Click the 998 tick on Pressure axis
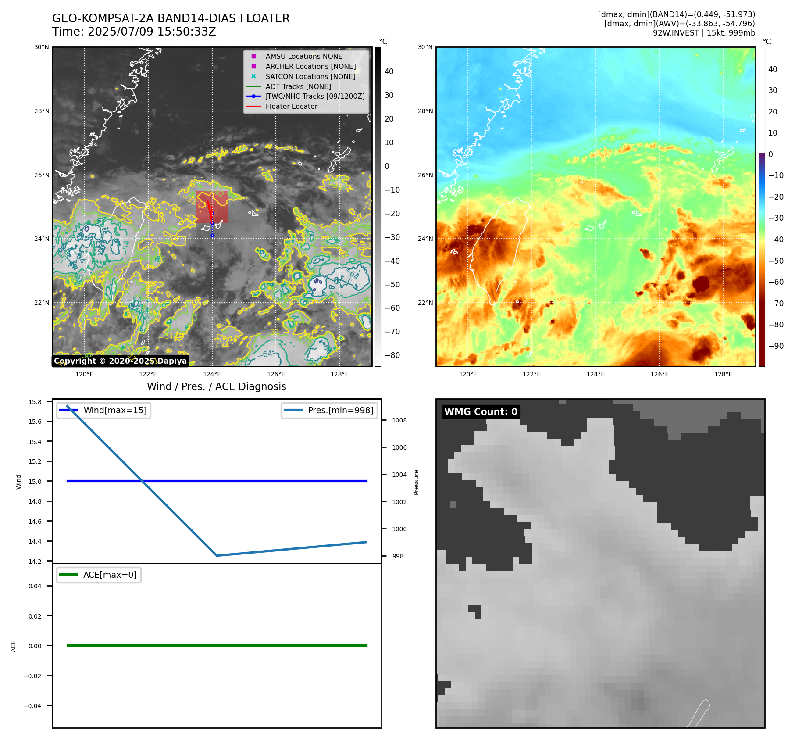The image size is (795, 744). pos(398,556)
